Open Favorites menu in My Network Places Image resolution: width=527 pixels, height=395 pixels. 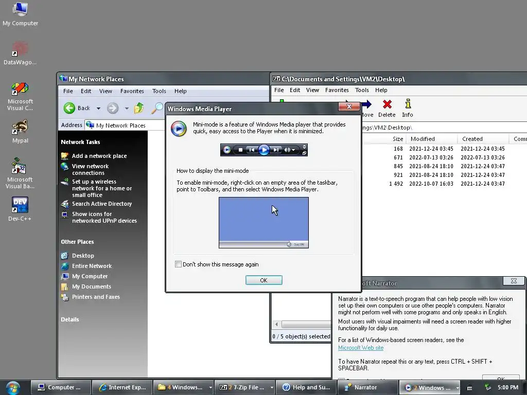132,91
